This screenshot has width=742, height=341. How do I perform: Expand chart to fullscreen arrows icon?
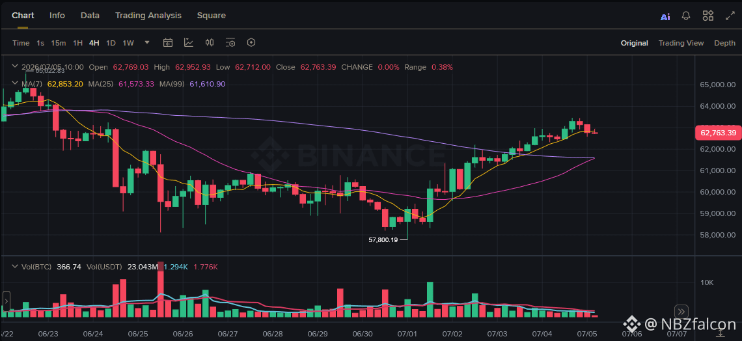(730, 16)
